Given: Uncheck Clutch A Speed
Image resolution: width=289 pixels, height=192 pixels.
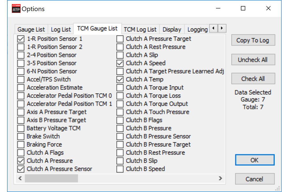Looking at the screenshot, I should tap(120, 63).
